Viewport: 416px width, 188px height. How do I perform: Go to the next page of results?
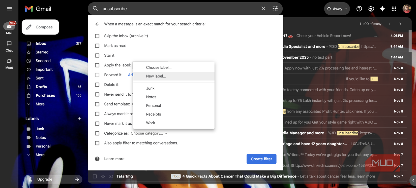tap(400, 24)
